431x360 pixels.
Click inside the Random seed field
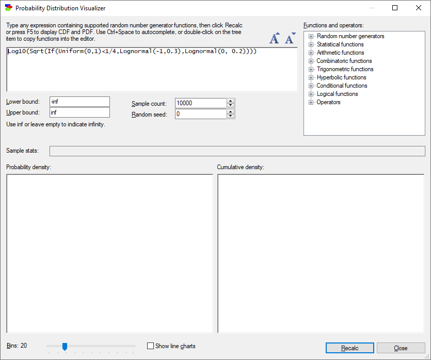pyautogui.click(x=201, y=114)
